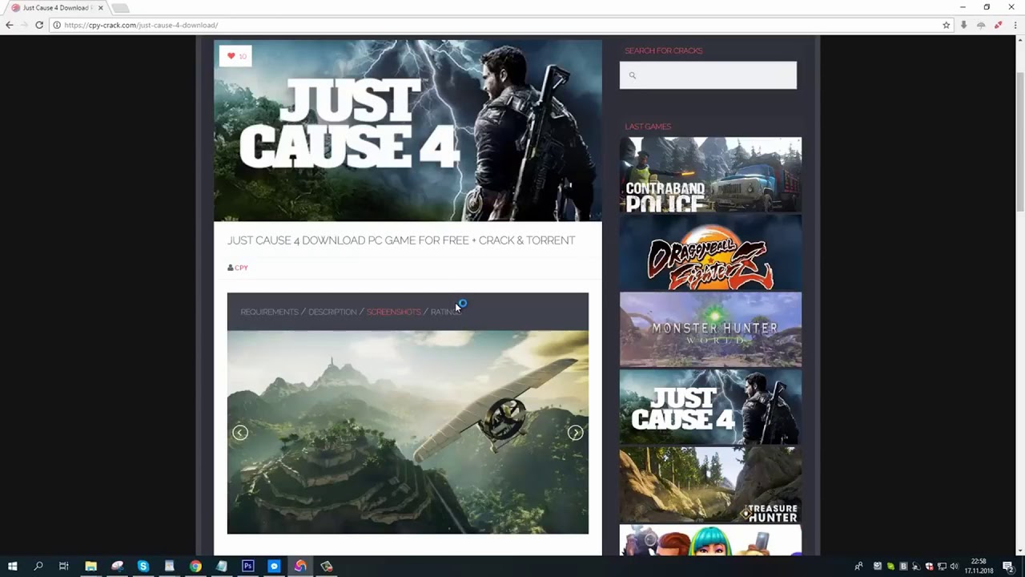Bookmark this page with the star icon
Viewport: 1025px width, 577px height.
[946, 25]
